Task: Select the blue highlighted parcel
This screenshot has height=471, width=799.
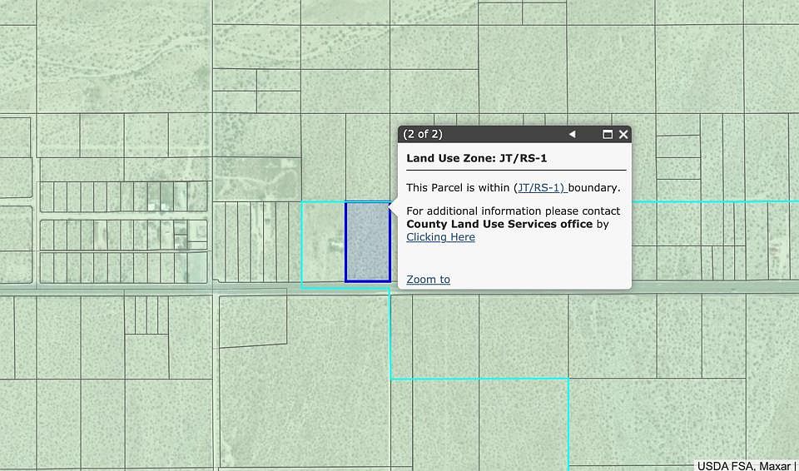Action: (x=367, y=242)
